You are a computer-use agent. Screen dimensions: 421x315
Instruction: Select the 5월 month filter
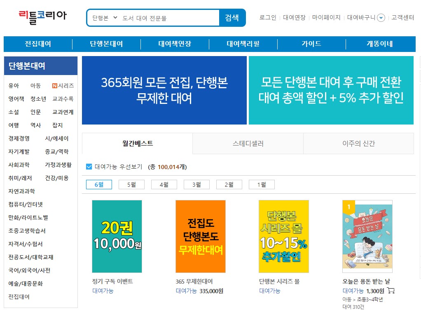click(131, 185)
